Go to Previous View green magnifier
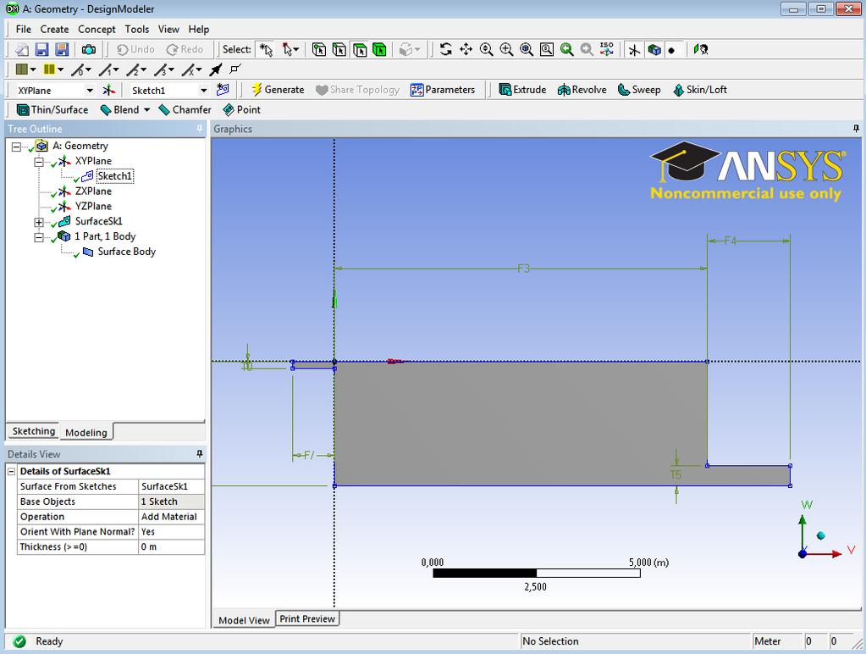This screenshot has height=654, width=866. (566, 50)
